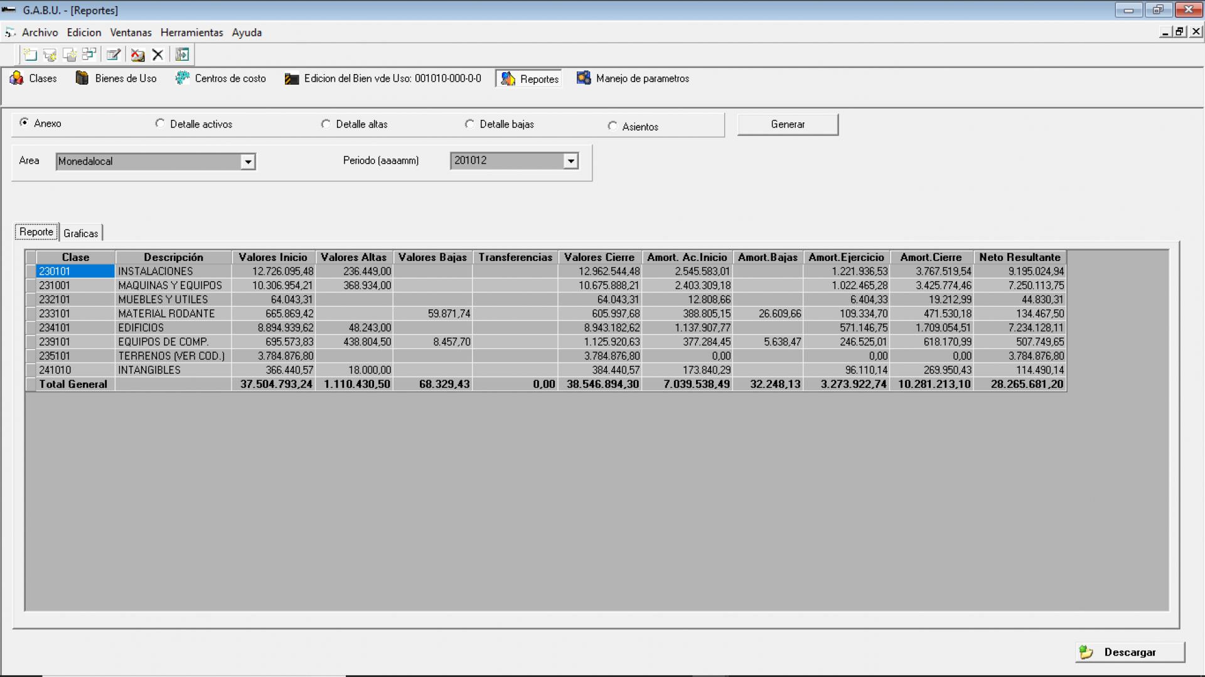Open Bienes de Uso window

(x=116, y=78)
